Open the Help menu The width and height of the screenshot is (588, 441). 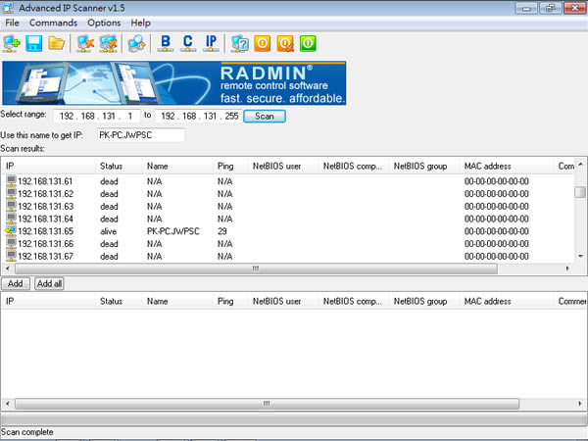[140, 23]
